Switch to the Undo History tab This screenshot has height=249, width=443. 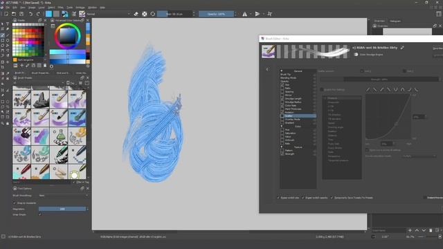(81, 73)
